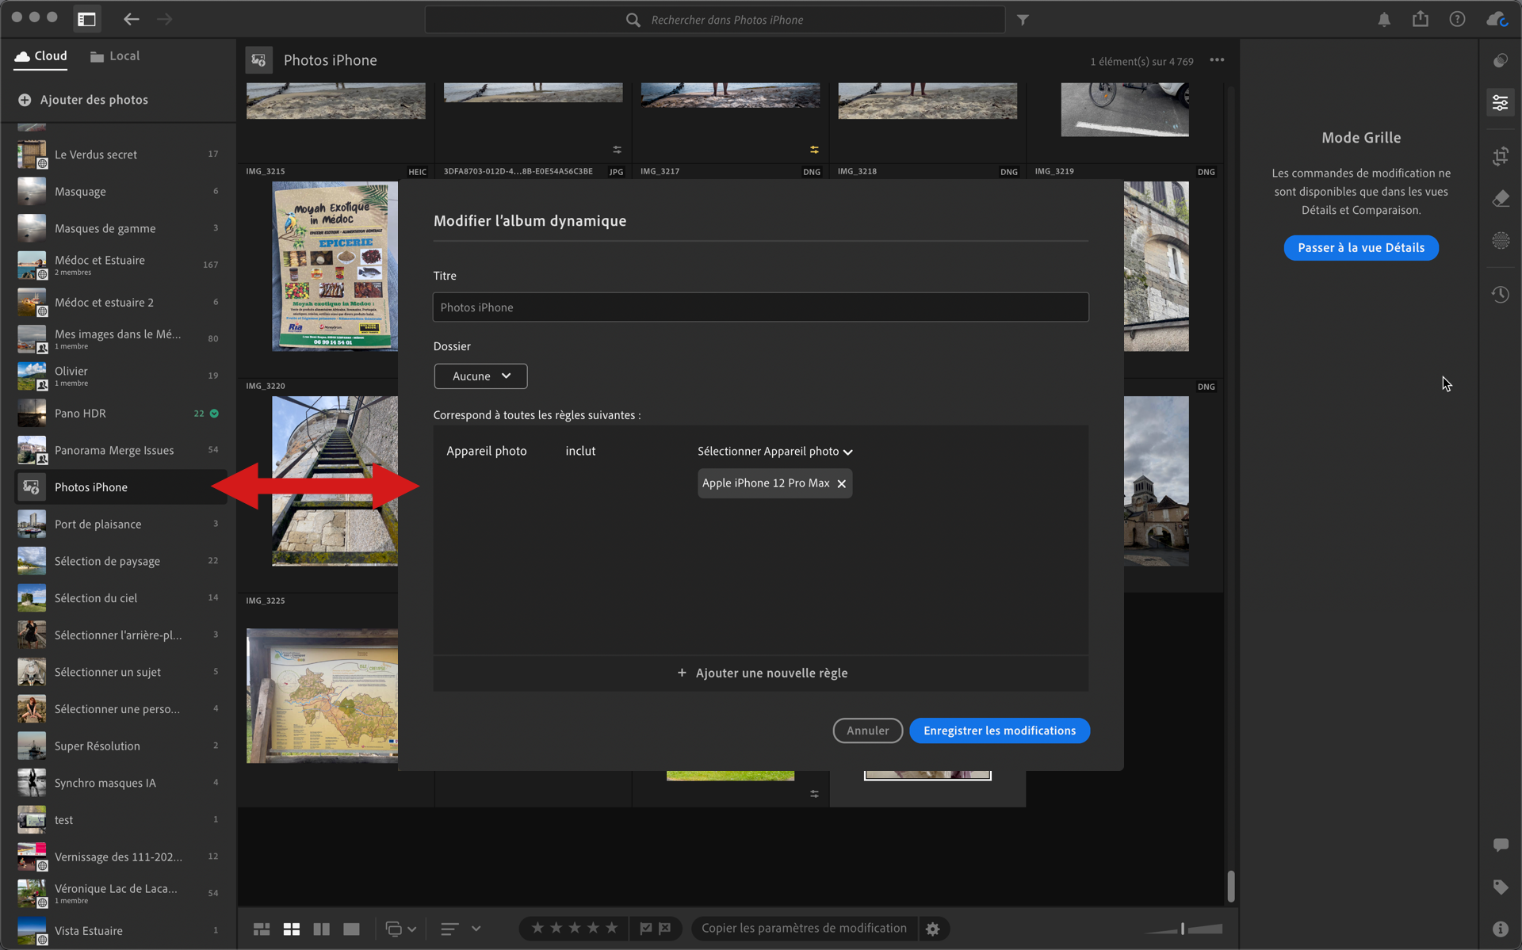The width and height of the screenshot is (1522, 950).
Task: Open the Presets panel icon
Action: [x=1501, y=61]
